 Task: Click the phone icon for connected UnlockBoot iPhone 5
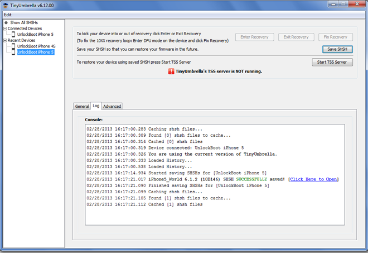coord(13,34)
